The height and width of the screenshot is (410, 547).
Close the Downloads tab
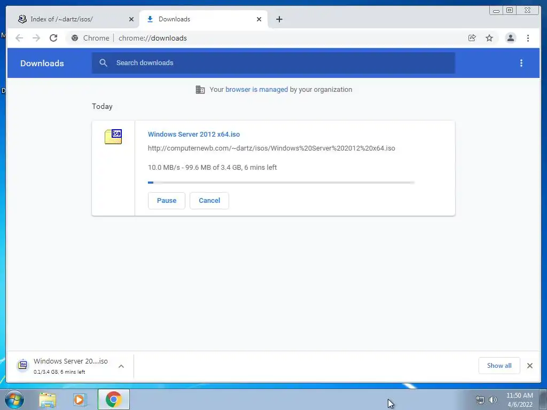pyautogui.click(x=259, y=19)
